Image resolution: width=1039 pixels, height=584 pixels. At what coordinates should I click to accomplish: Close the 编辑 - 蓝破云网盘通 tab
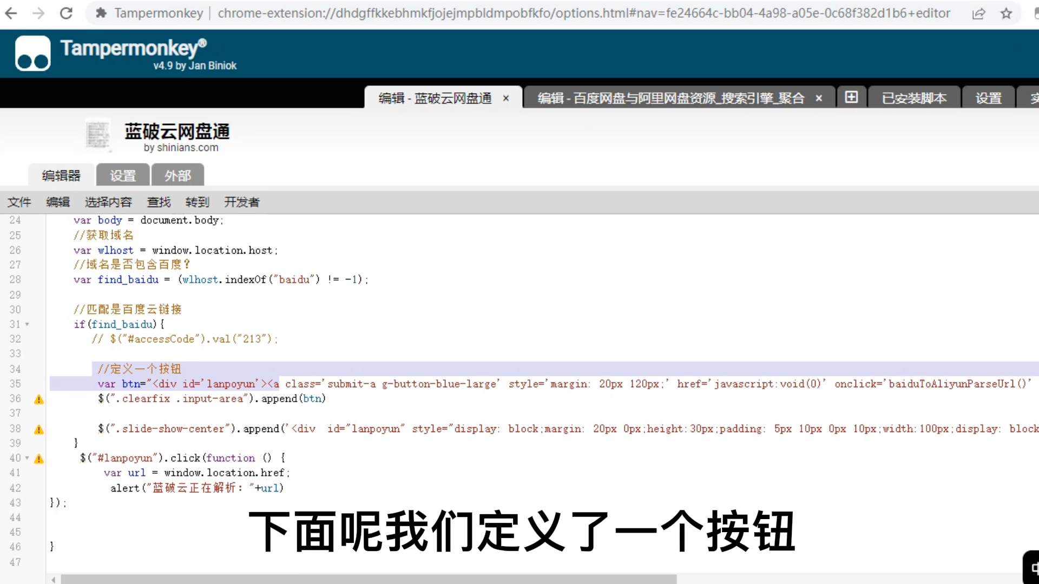point(506,98)
